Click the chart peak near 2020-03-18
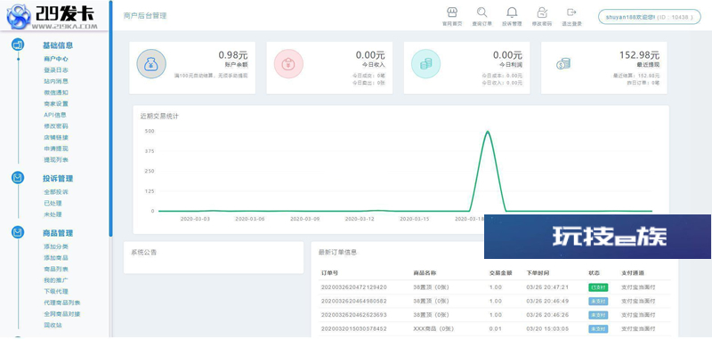Image resolution: width=712 pixels, height=339 pixels. (487, 132)
